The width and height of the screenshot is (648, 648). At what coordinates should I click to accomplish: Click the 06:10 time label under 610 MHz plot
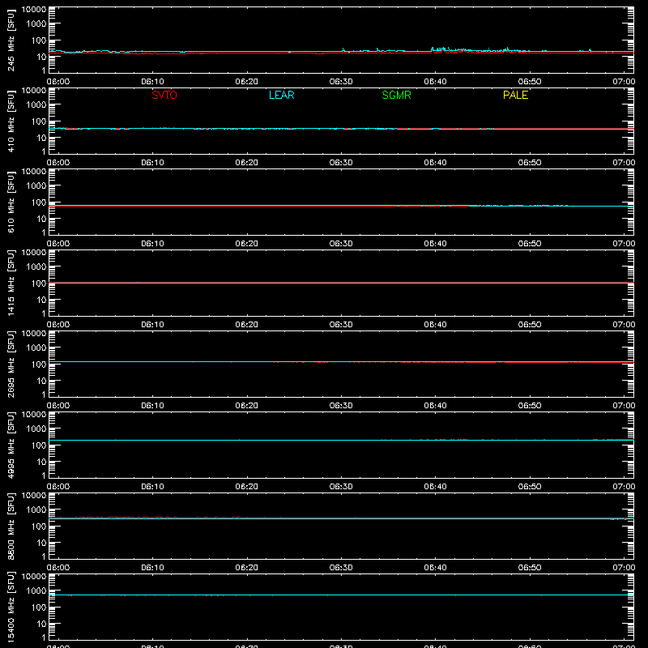pos(152,244)
